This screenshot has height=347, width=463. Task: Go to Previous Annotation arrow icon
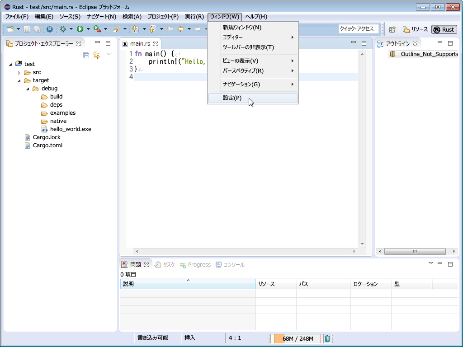point(152,29)
